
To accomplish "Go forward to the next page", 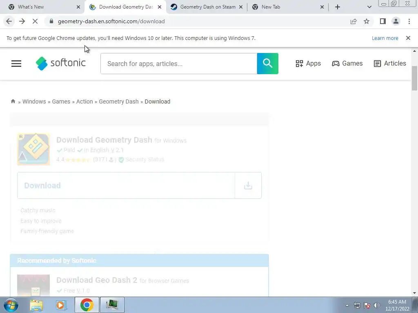I will pos(22,21).
